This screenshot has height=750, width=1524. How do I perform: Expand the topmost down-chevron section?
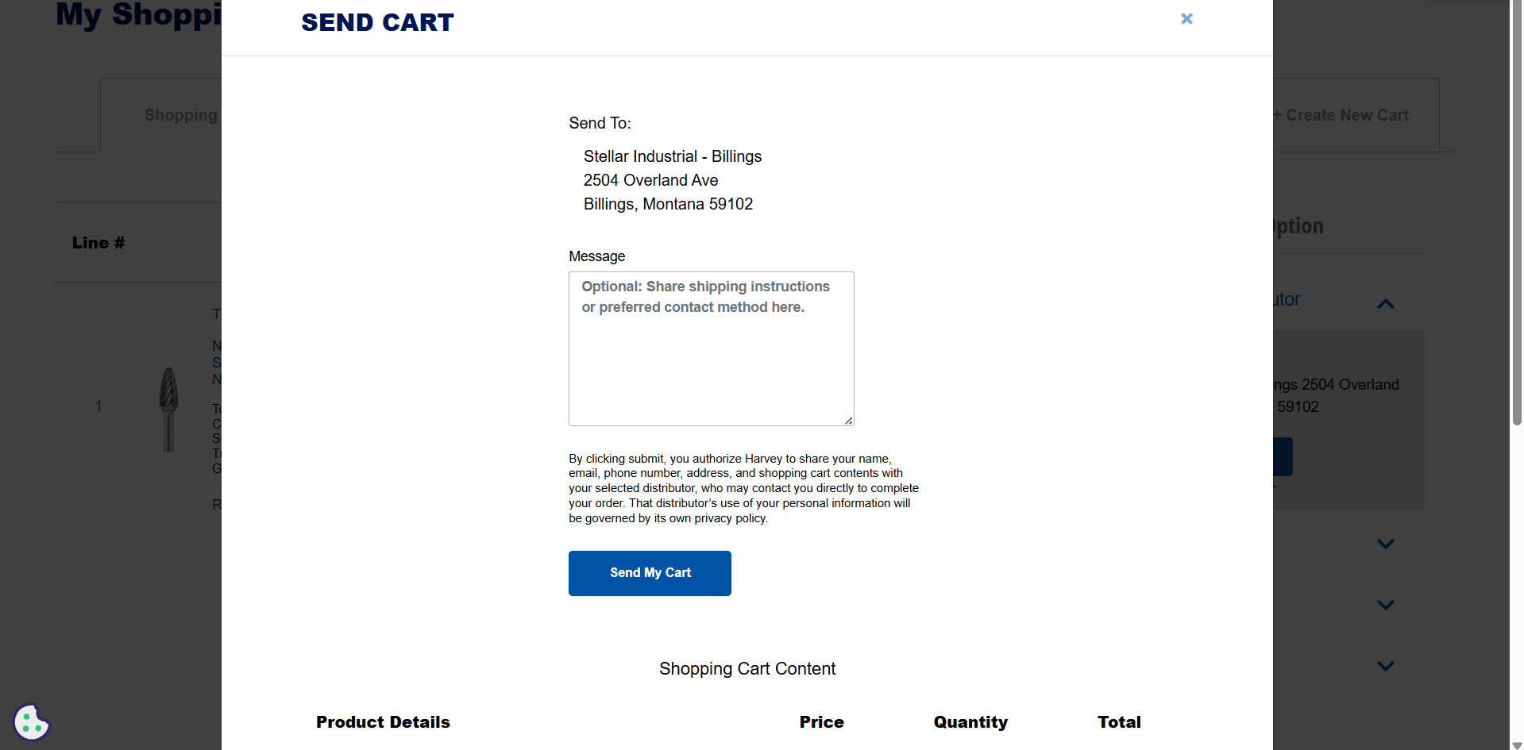1386,544
